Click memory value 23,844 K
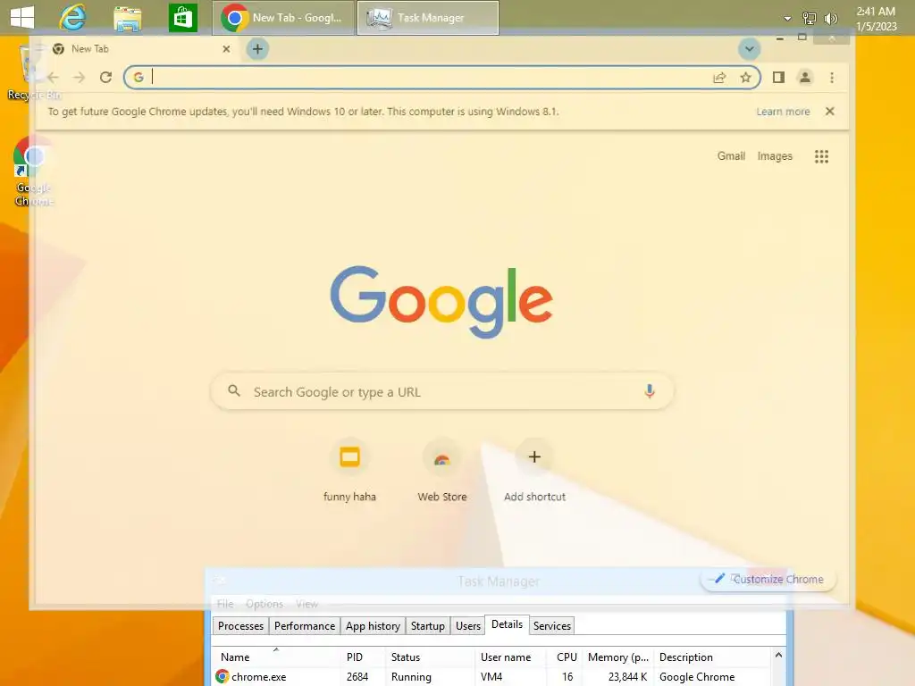 [628, 677]
